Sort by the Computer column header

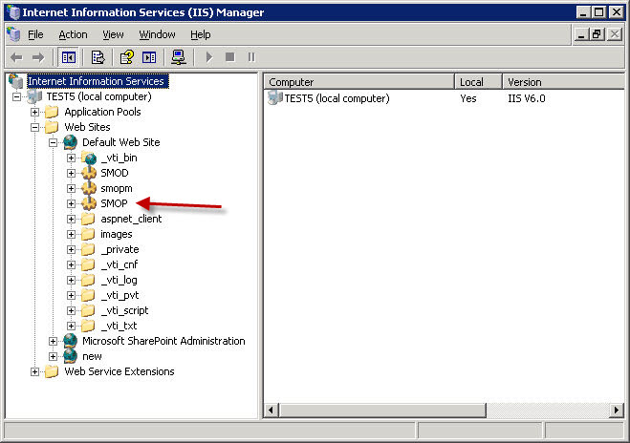click(359, 82)
